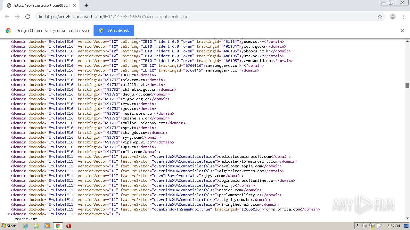Click the parlamentnilisty.cz domain text

point(241,195)
